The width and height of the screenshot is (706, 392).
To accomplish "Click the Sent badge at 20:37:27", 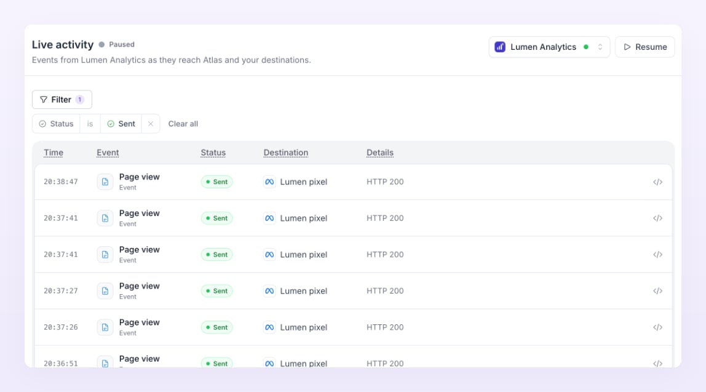I will [216, 291].
